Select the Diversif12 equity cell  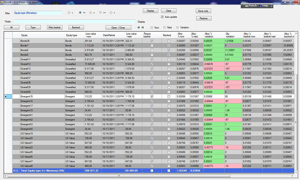point(42,64)
